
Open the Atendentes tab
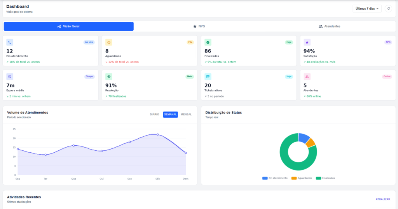(329, 26)
